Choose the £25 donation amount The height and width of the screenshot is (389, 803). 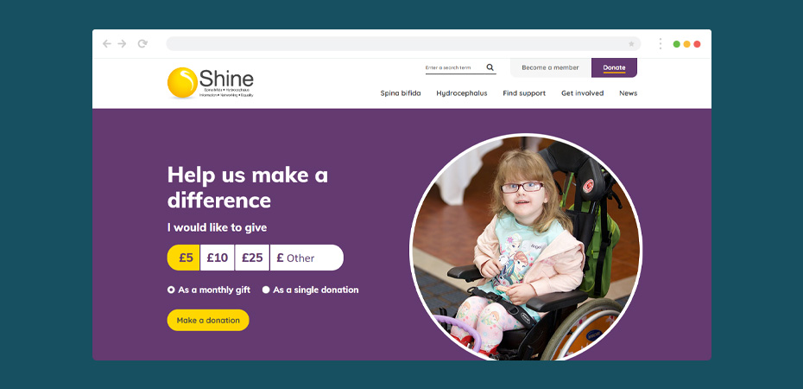point(252,258)
